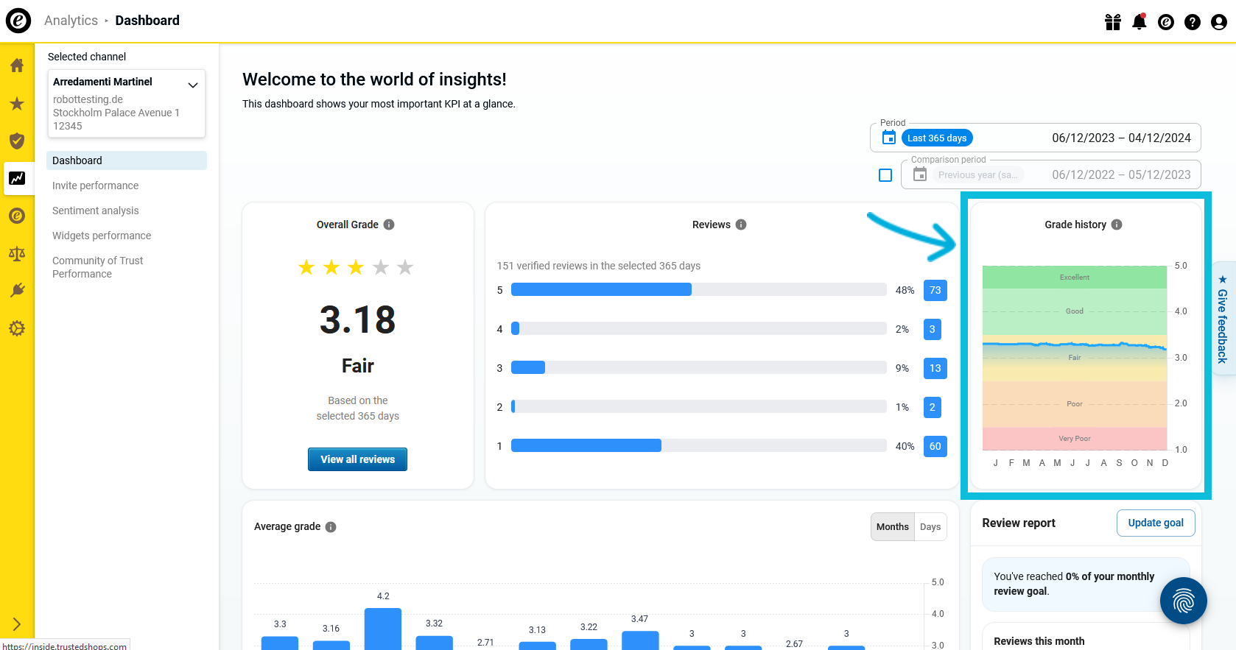Click the Reviews this month heading

[1039, 641]
